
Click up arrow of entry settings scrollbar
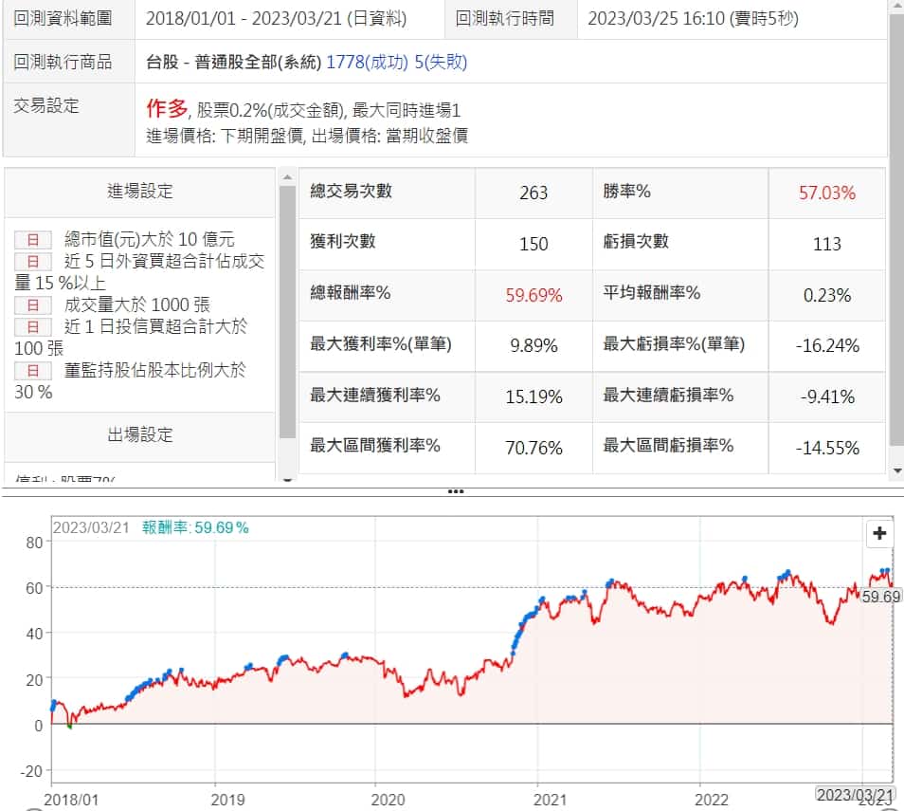(287, 177)
